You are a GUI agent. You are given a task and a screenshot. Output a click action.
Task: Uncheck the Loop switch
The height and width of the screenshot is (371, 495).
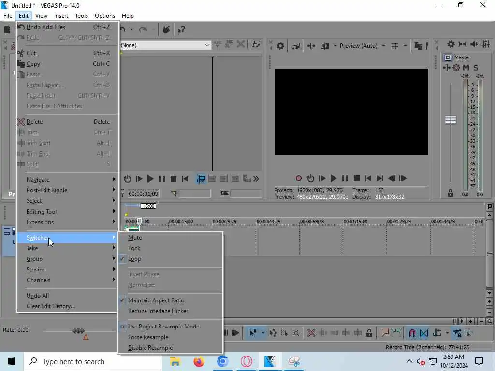pyautogui.click(x=171, y=259)
